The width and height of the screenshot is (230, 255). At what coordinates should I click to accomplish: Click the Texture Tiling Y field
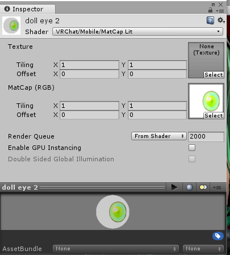point(157,65)
